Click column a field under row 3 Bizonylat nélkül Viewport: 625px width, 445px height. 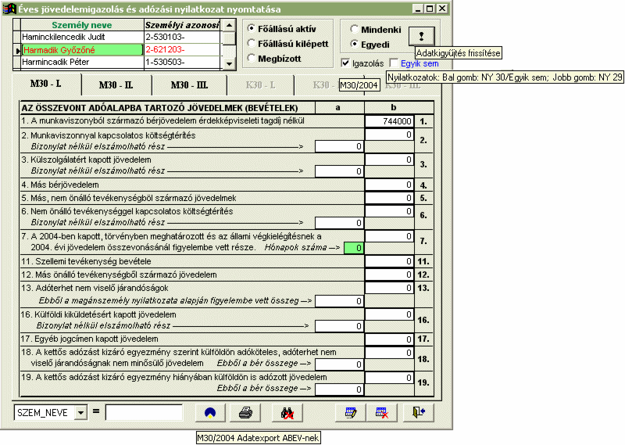[339, 171]
